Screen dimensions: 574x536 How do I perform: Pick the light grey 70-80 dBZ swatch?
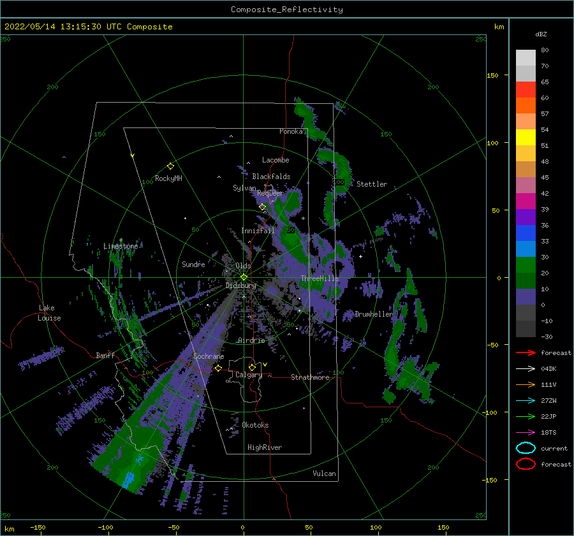526,58
